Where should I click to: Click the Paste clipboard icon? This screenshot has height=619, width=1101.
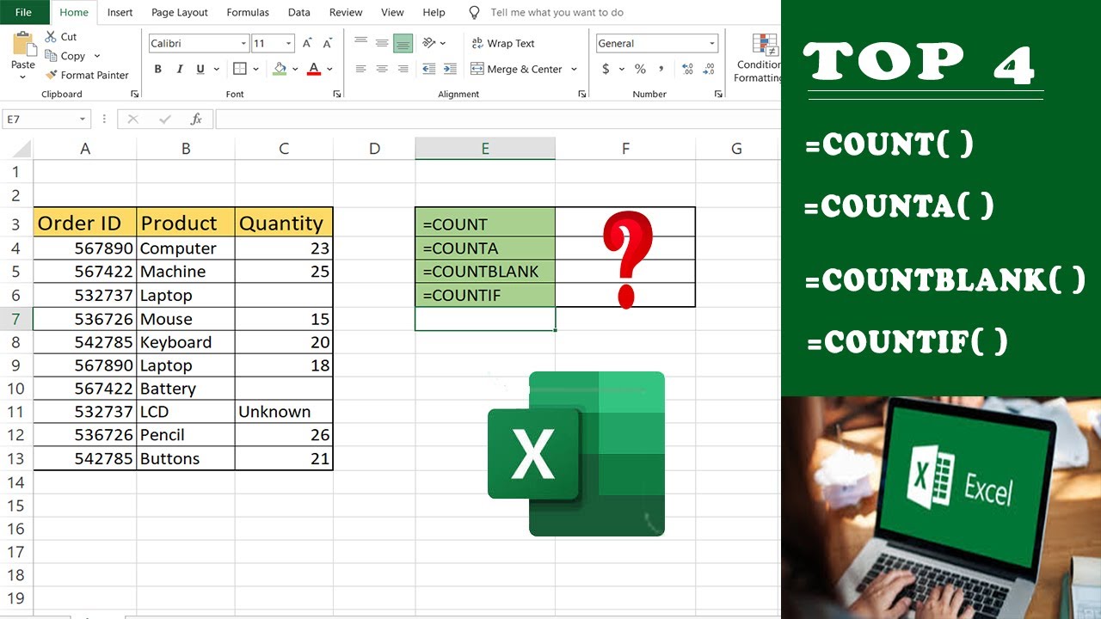click(23, 44)
